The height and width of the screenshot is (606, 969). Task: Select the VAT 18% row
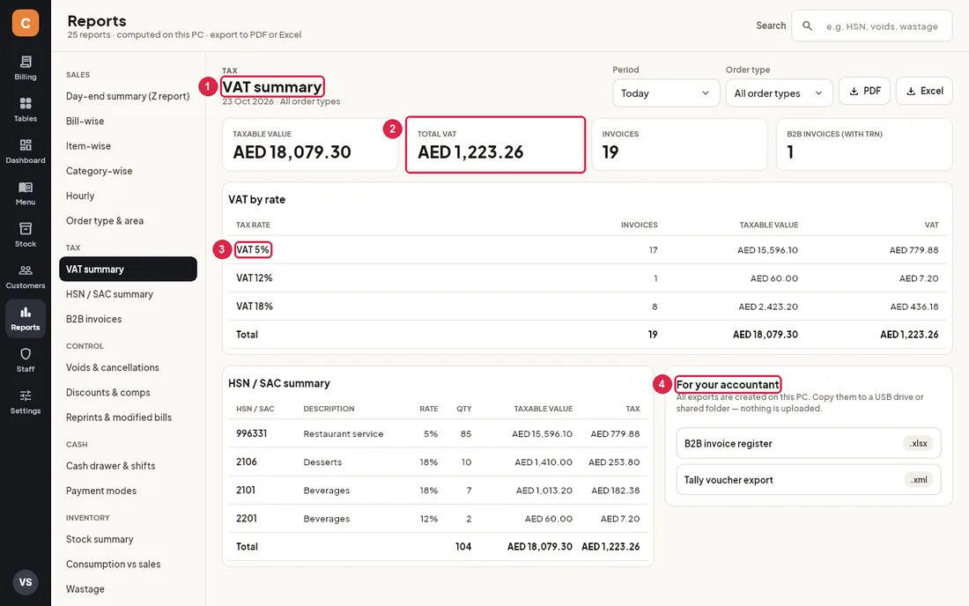pos(587,307)
